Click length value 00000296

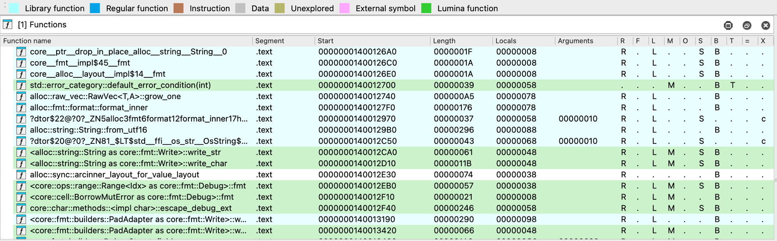tap(454, 130)
